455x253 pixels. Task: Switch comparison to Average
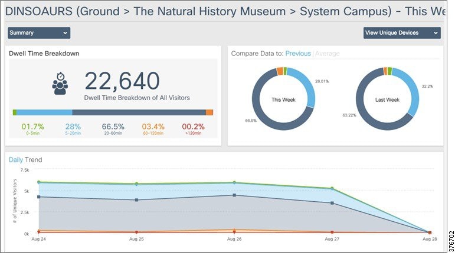328,54
